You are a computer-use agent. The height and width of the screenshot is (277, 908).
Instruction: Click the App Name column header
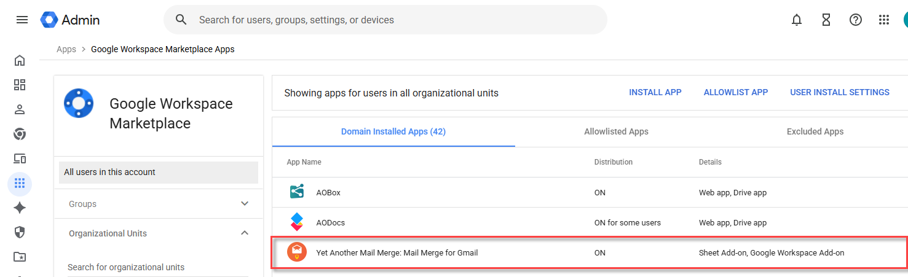click(x=304, y=162)
